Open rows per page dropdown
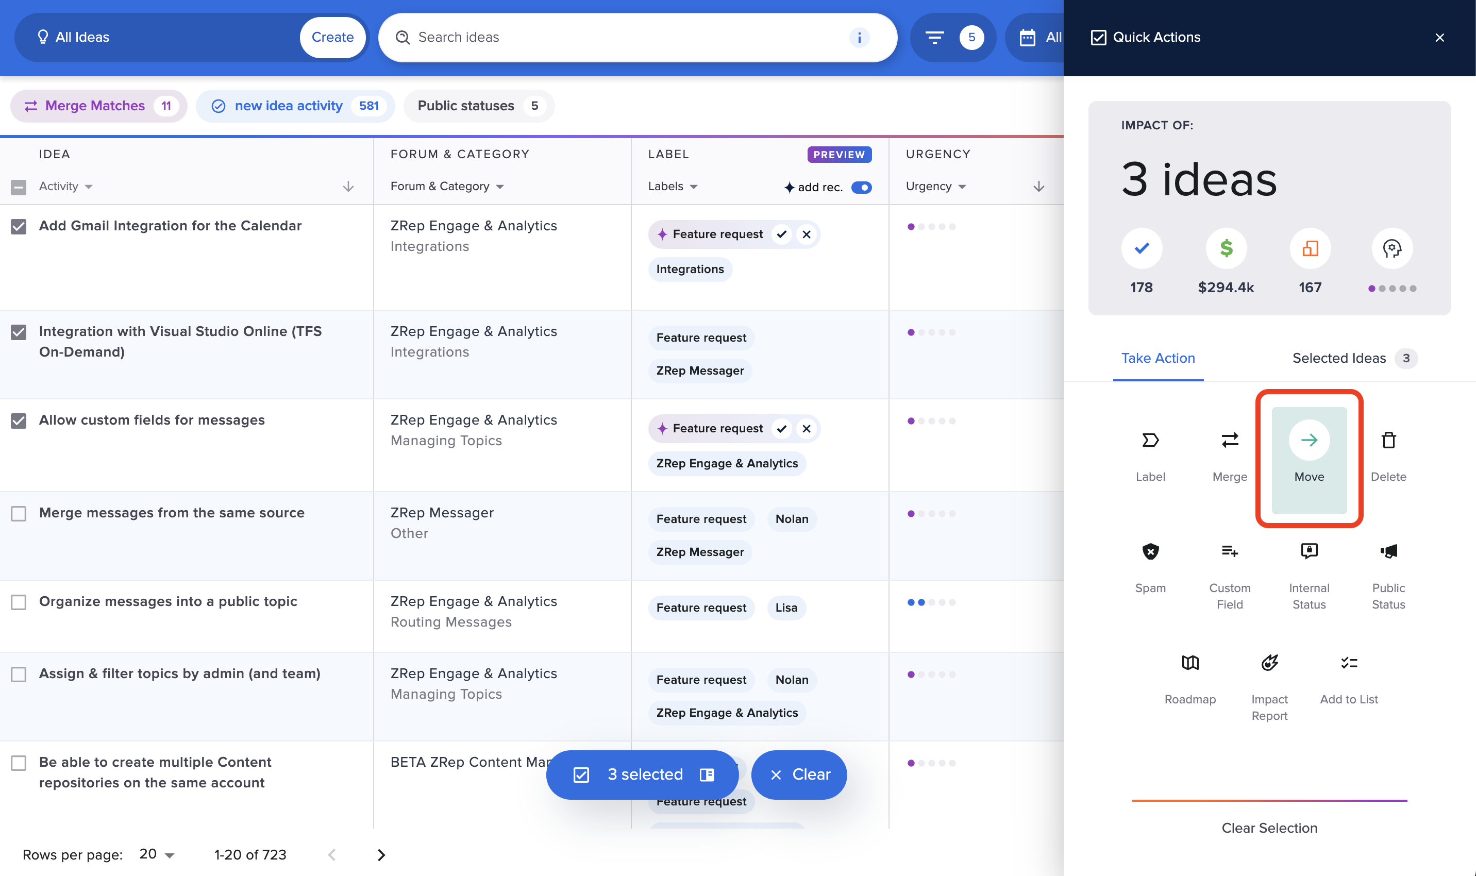This screenshot has width=1476, height=876. pyautogui.click(x=157, y=854)
